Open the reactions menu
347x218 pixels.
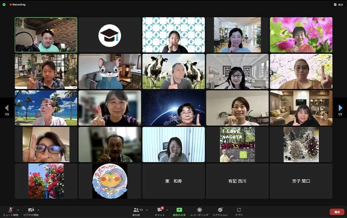(220, 210)
